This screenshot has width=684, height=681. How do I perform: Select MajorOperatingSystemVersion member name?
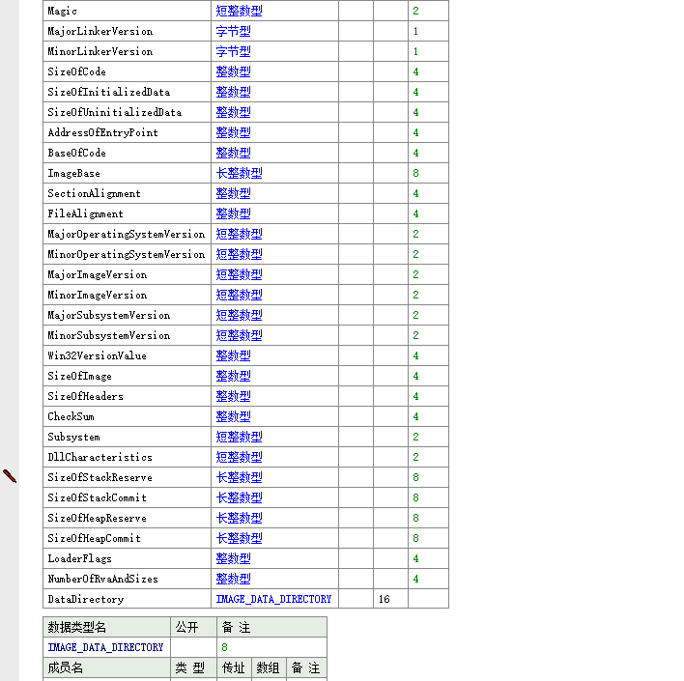(126, 234)
